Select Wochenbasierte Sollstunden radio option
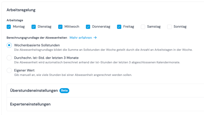Screen dimensions: 204x115 click(9, 45)
